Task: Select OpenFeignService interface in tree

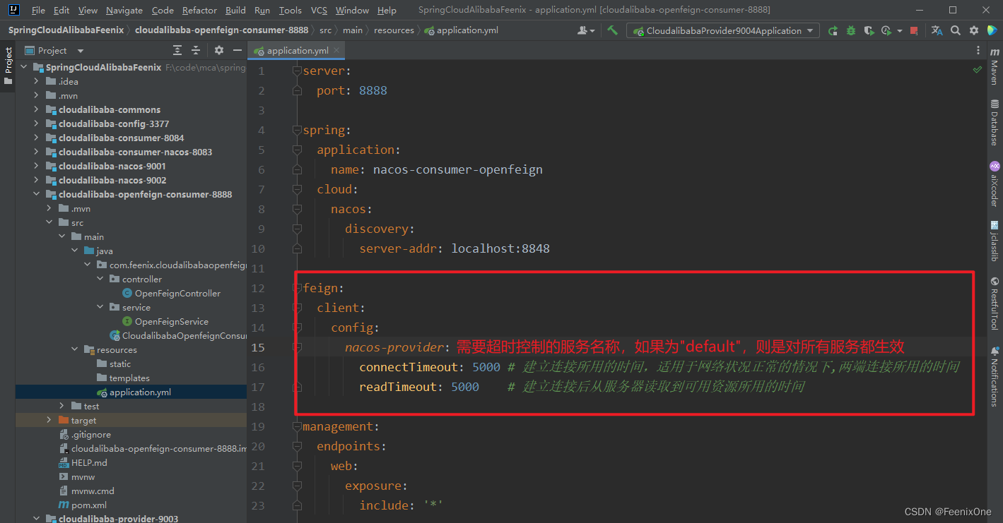Action: point(171,321)
